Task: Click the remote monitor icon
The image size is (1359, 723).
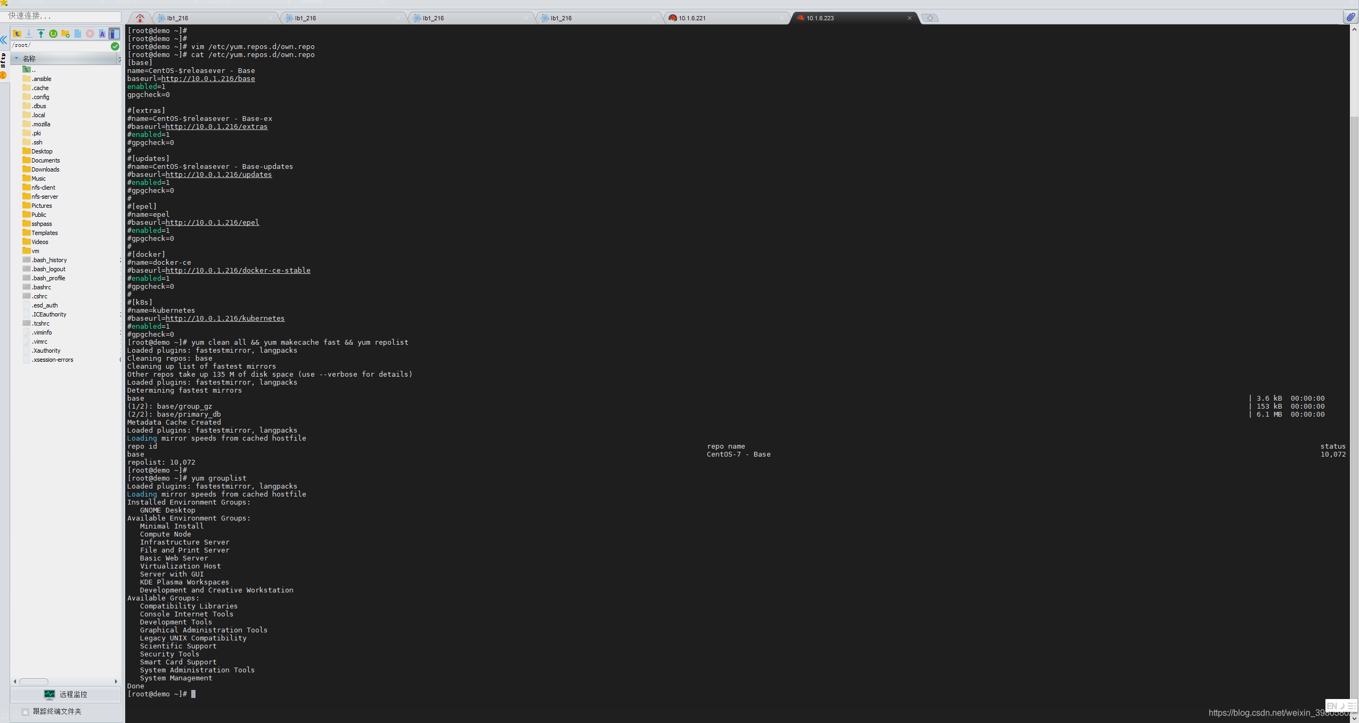Action: point(50,694)
